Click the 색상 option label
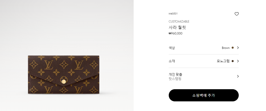Image resolution: width=266 pixels, height=111 pixels. pyautogui.click(x=172, y=48)
